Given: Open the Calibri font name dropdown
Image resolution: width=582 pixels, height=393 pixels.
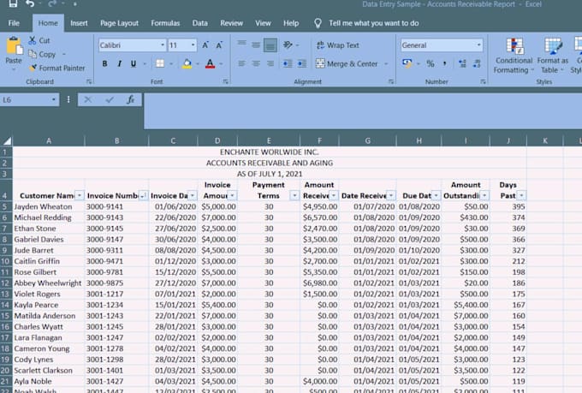Looking at the screenshot, I should (163, 45).
